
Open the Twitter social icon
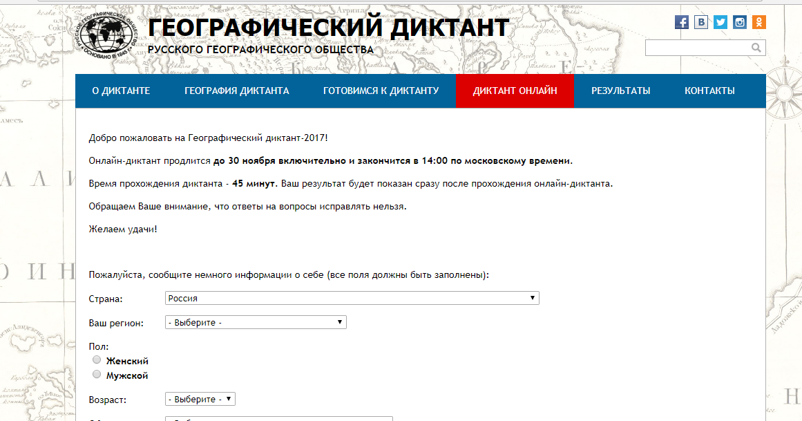click(x=720, y=22)
